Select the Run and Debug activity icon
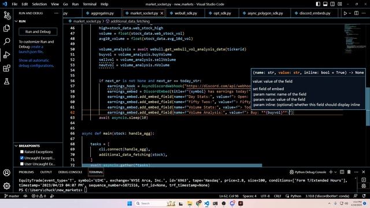The image size is (370, 208). [6, 55]
